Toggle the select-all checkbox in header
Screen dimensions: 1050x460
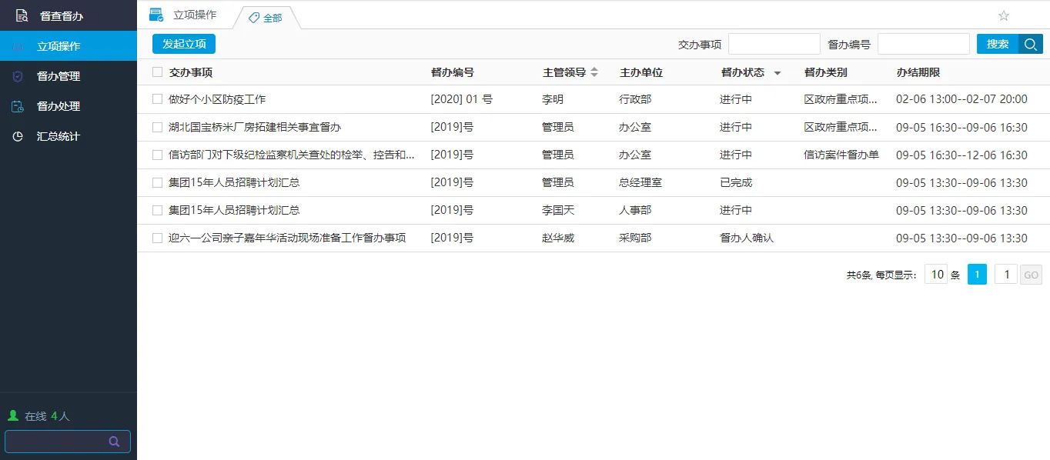(158, 72)
